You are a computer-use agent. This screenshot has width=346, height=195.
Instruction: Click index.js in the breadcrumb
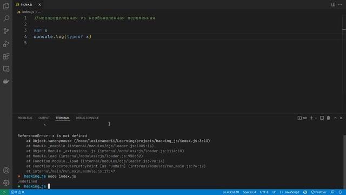pos(28,12)
